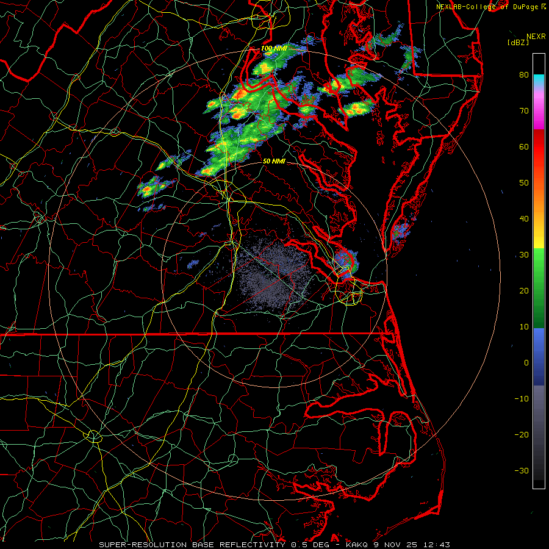The width and height of the screenshot is (549, 549).
Task: Select the 80 value on dBZ scale
Action: pyautogui.click(x=524, y=74)
